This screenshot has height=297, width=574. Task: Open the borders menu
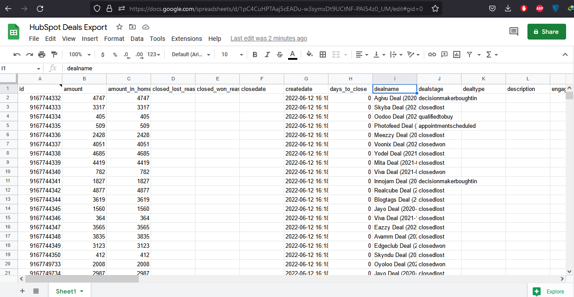coord(323,54)
